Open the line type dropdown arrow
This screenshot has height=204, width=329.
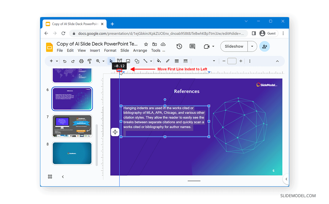(x=151, y=61)
